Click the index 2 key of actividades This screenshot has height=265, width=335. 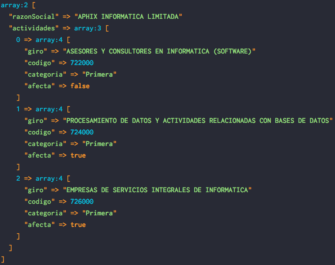18,179
